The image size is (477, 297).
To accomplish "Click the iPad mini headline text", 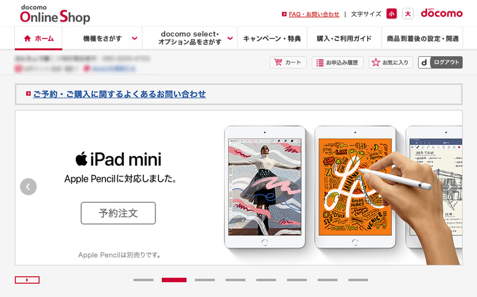I will click(x=118, y=159).
